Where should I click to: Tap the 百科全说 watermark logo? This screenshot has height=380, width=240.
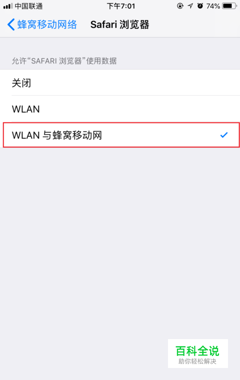[197, 351]
